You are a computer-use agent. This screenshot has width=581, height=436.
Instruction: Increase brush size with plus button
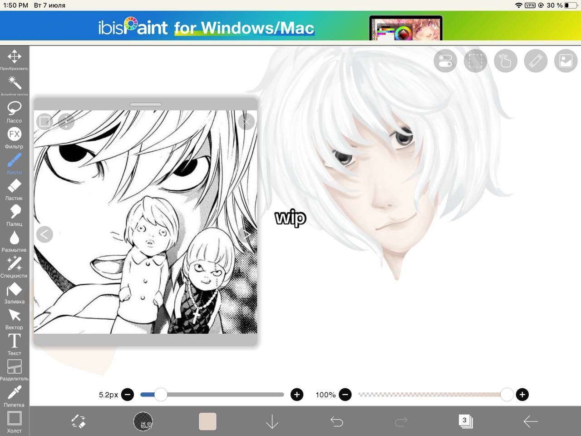[297, 394]
